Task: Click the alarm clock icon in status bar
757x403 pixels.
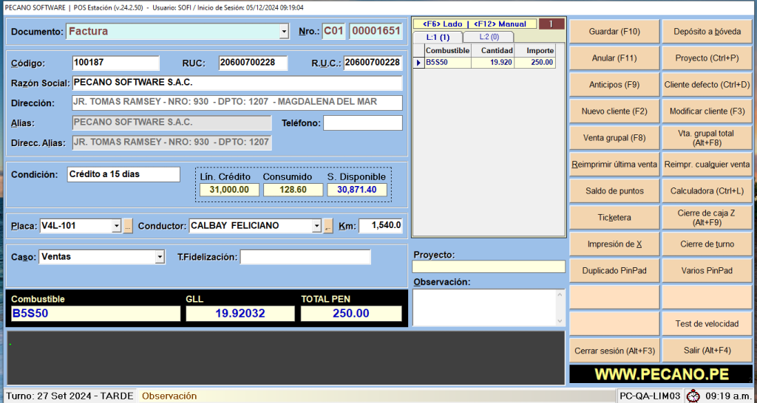Action: click(x=693, y=396)
